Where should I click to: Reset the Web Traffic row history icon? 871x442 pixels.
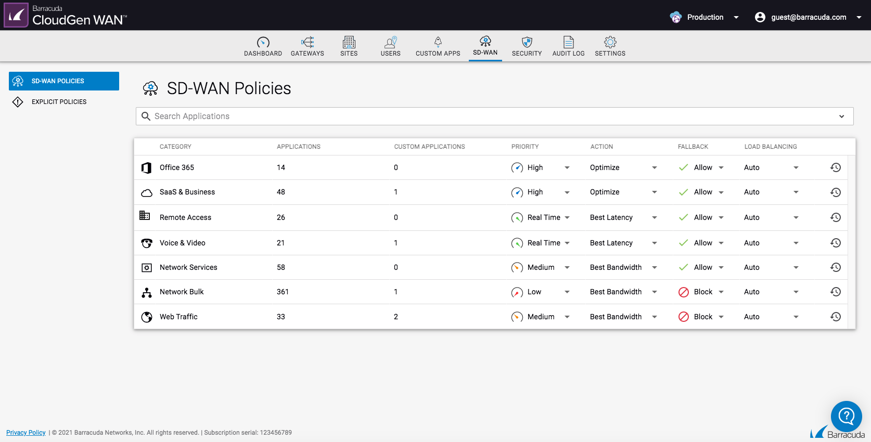point(836,317)
